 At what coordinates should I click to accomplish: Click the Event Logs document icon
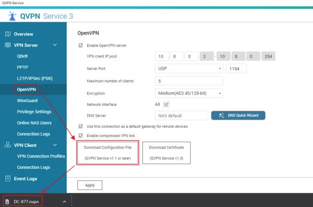coord(8,178)
